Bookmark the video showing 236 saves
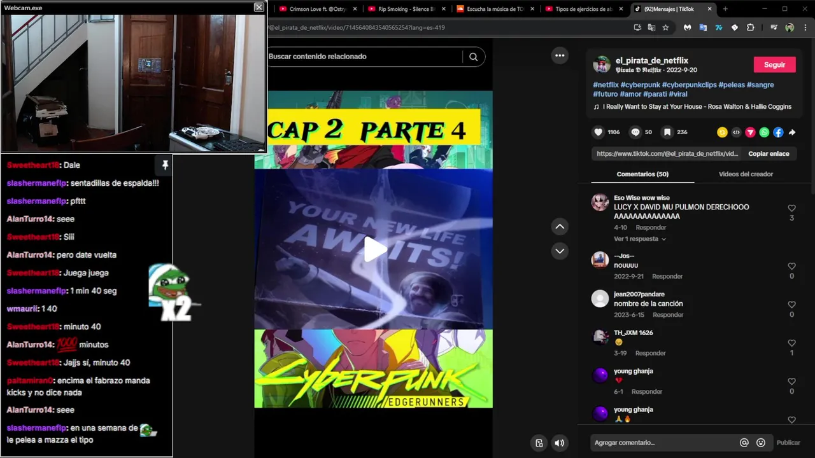 pyautogui.click(x=667, y=132)
